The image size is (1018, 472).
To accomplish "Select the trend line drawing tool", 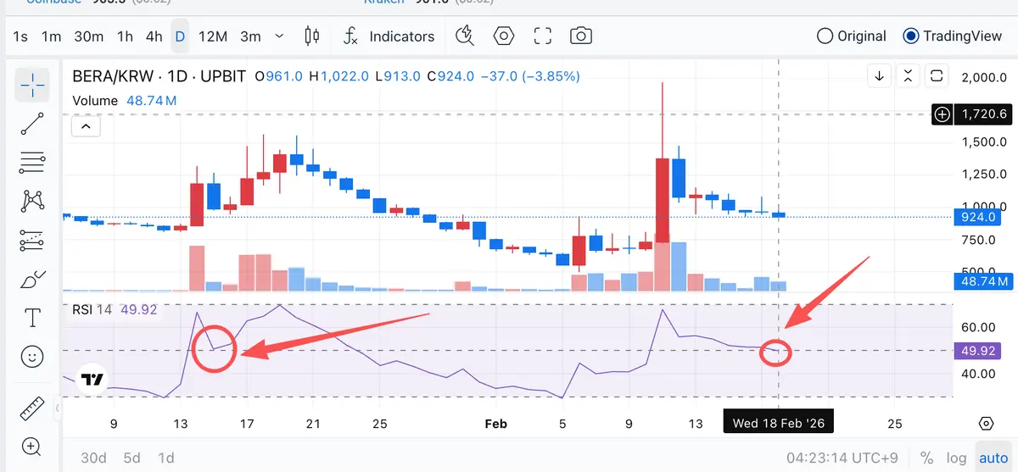I will tap(32, 124).
